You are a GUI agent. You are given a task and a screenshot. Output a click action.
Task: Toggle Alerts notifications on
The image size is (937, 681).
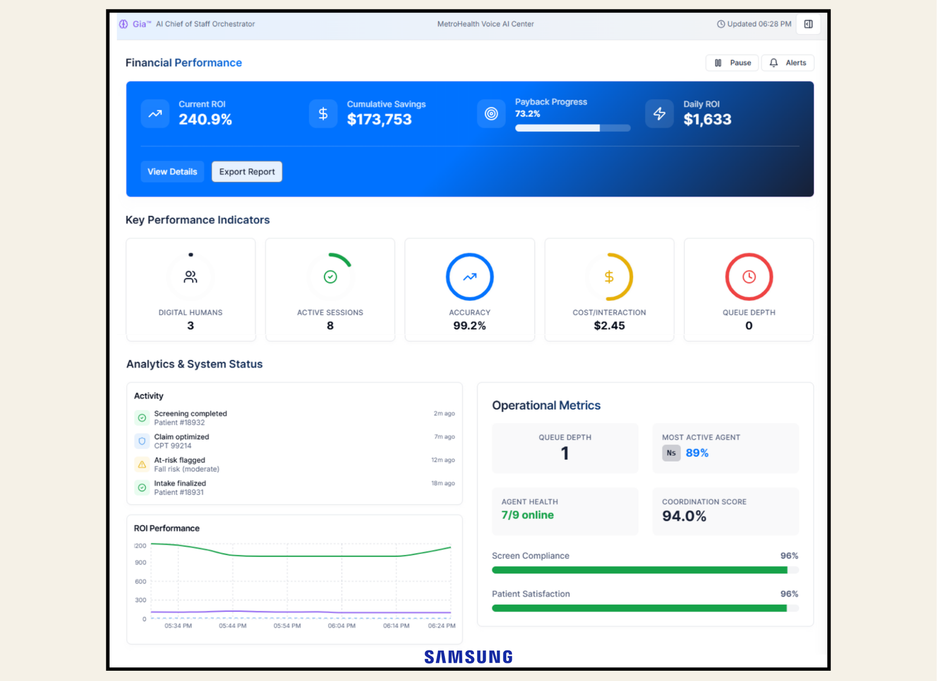coord(788,62)
